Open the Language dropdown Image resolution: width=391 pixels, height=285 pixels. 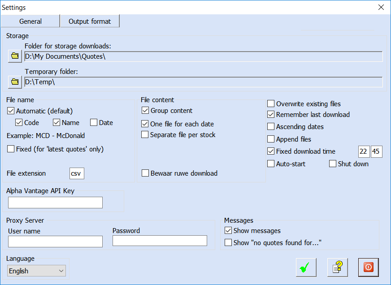tap(37, 271)
